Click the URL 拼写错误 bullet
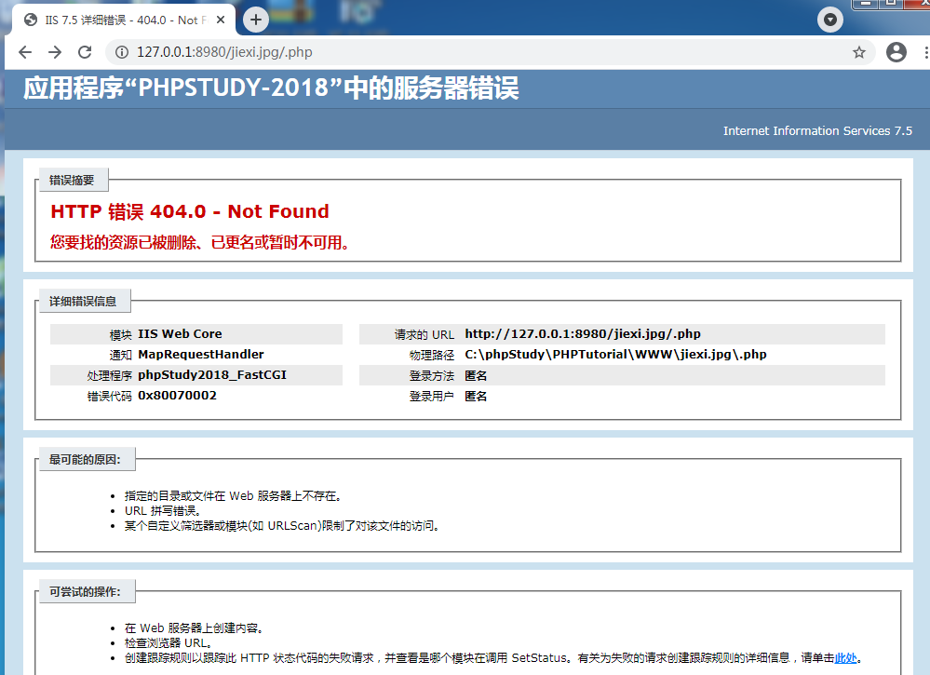Viewport: 930px width, 675px height. pos(163,511)
